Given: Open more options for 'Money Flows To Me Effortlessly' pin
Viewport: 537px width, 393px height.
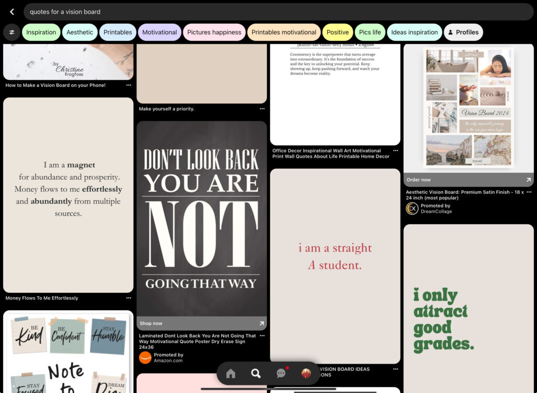Looking at the screenshot, I should click(x=129, y=298).
